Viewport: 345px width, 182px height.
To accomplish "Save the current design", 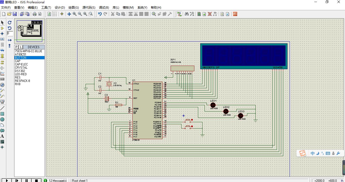I will (15, 14).
